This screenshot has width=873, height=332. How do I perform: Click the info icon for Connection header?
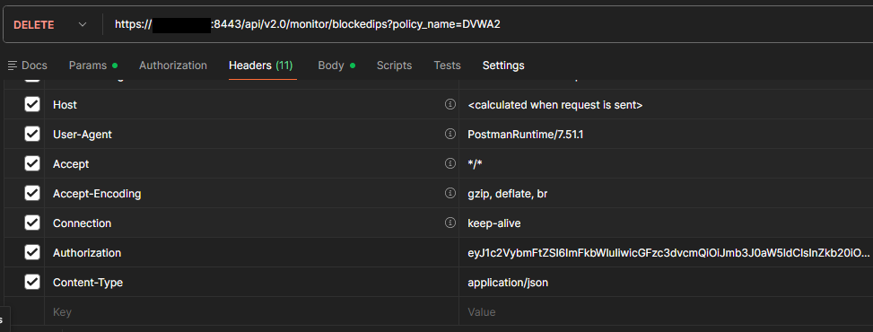450,223
